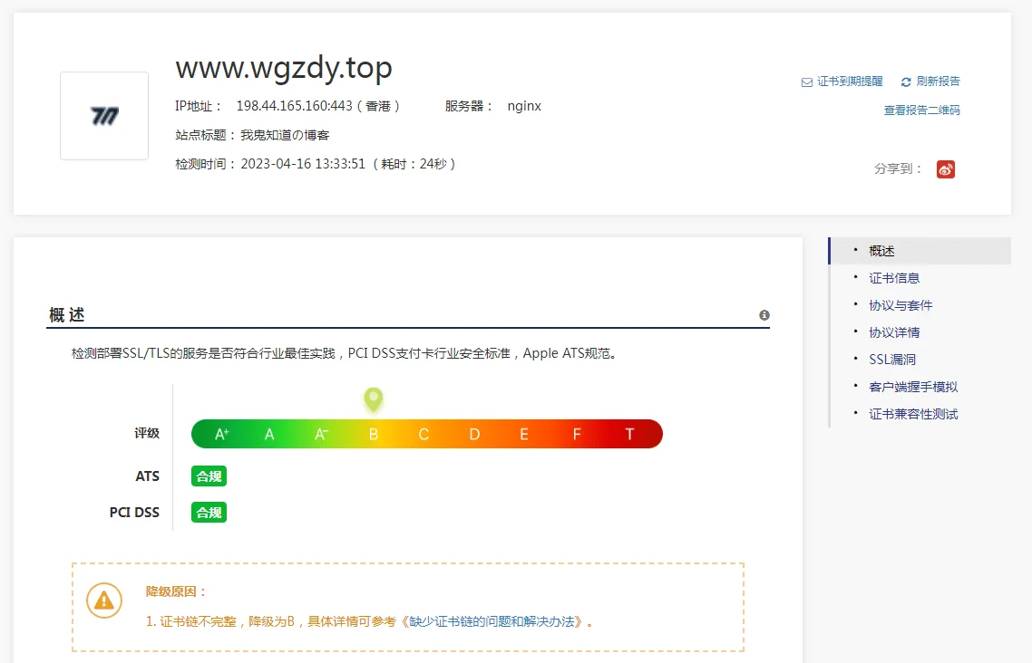Open 证书兼容性测试 section
The height and width of the screenshot is (663, 1032).
913,414
